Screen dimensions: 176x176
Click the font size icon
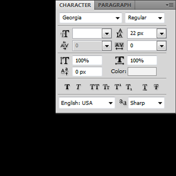click(x=65, y=34)
